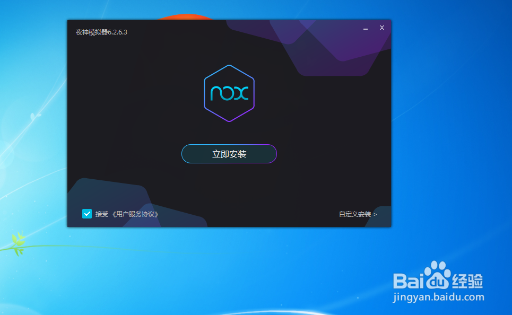Select the red 经验 logo watermark
Screen dimensions: 512x315
coord(467,280)
